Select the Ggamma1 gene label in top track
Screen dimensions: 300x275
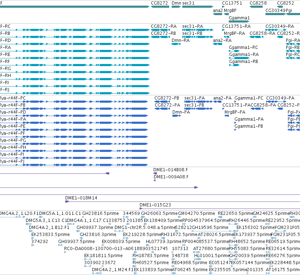coord(239,18)
